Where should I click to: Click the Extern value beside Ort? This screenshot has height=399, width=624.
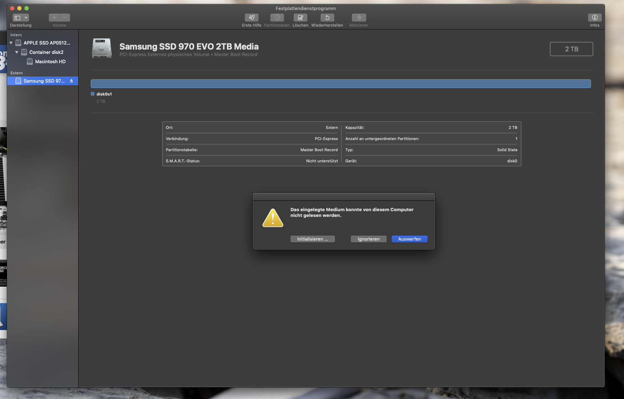pyautogui.click(x=332, y=127)
